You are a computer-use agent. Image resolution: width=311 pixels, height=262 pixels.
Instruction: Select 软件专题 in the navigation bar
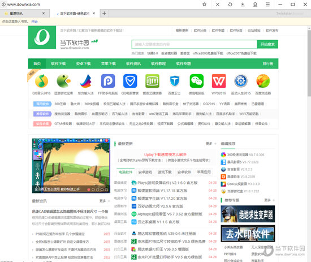(x=183, y=63)
